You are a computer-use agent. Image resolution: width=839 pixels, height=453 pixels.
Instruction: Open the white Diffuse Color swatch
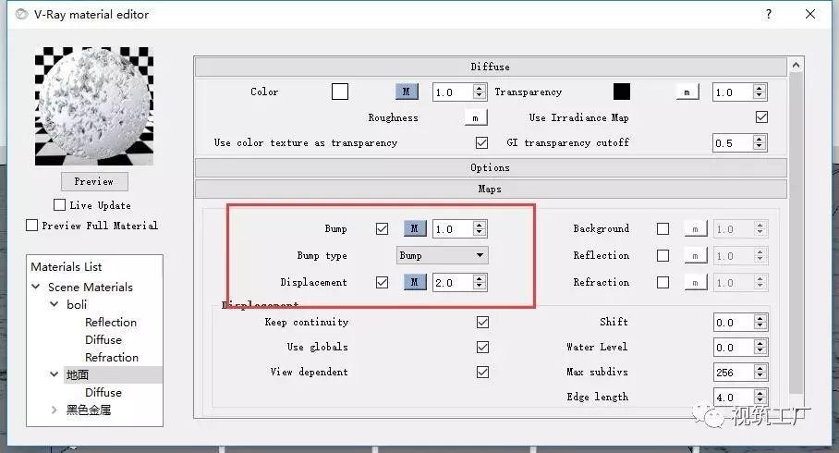(340, 92)
